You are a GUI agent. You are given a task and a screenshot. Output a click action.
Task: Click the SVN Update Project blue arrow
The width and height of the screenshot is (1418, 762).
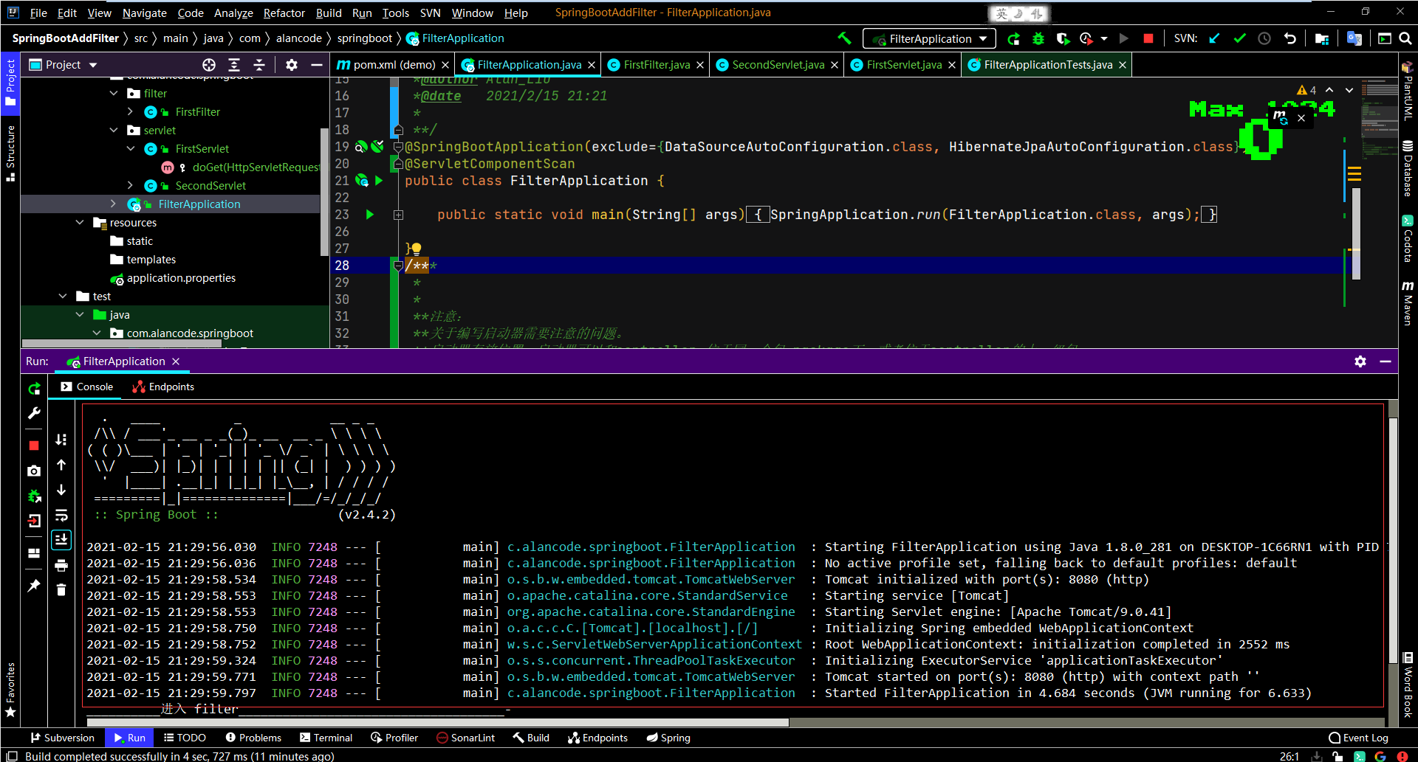click(1214, 38)
